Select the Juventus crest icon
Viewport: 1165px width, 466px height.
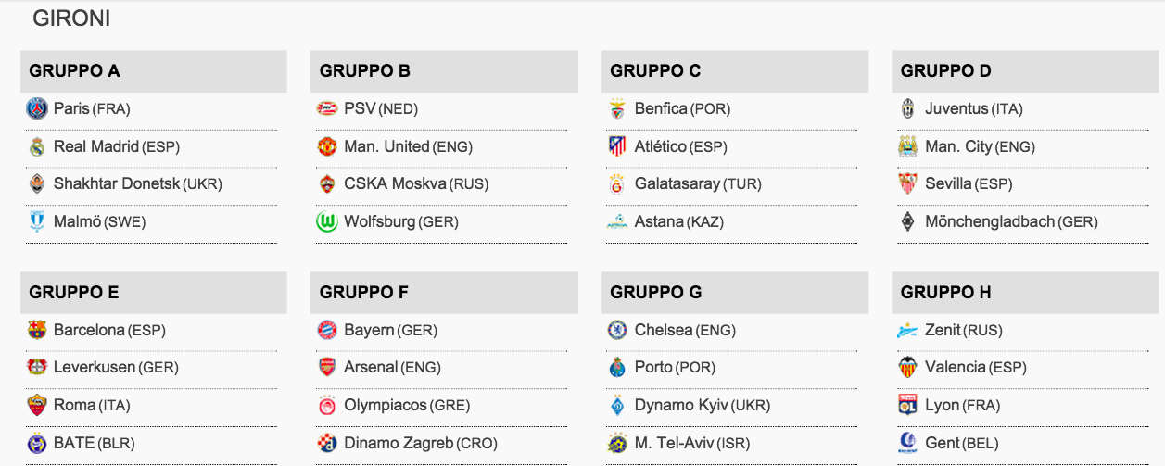pyautogui.click(x=908, y=108)
